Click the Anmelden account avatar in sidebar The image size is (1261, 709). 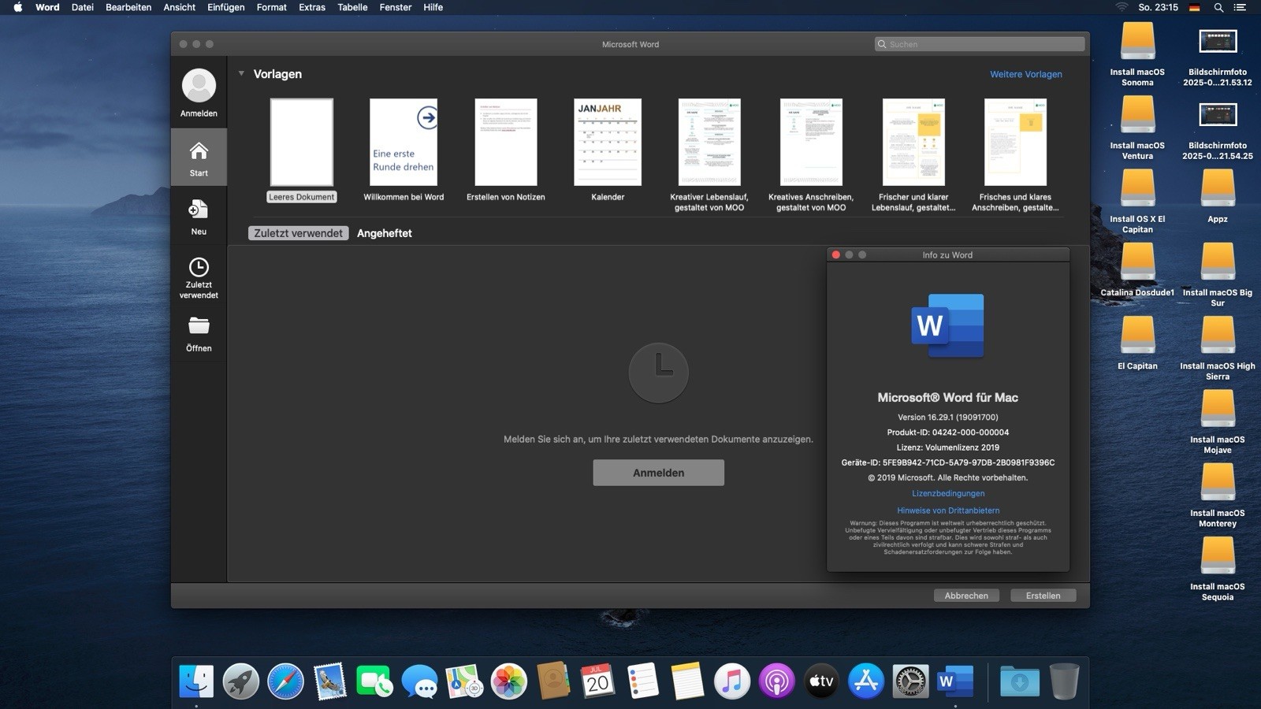199,85
